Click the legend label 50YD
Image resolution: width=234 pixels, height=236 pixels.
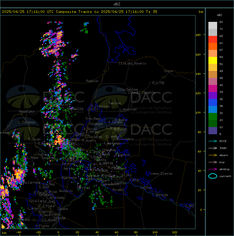click(223, 141)
